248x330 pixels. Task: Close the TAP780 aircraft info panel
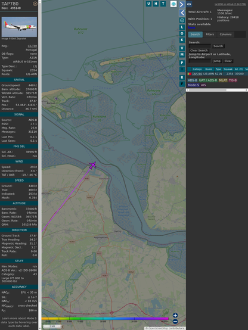tap(35, 4)
